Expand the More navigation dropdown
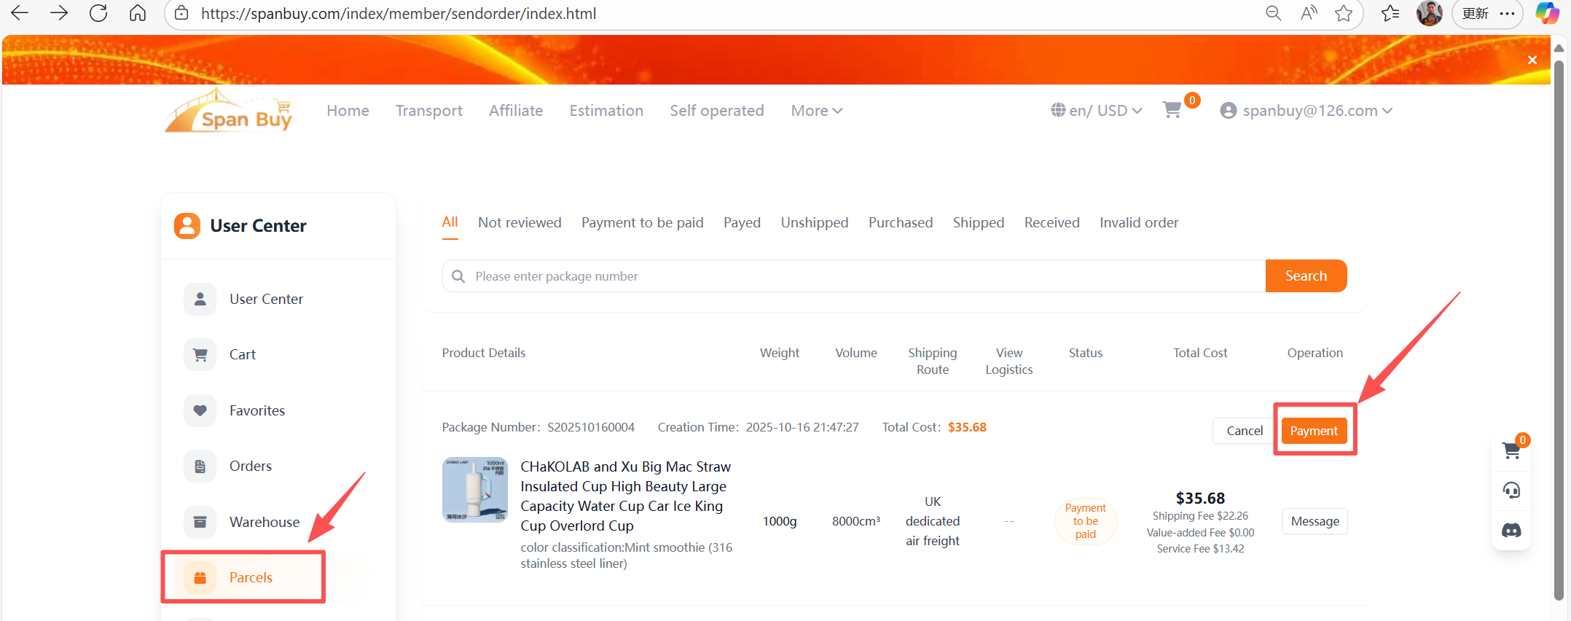 pyautogui.click(x=816, y=111)
